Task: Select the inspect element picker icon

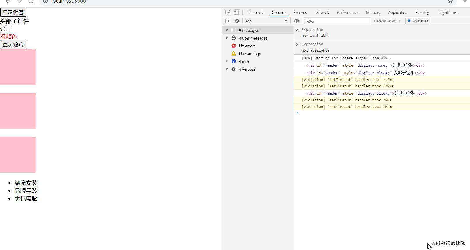Action: [228, 12]
